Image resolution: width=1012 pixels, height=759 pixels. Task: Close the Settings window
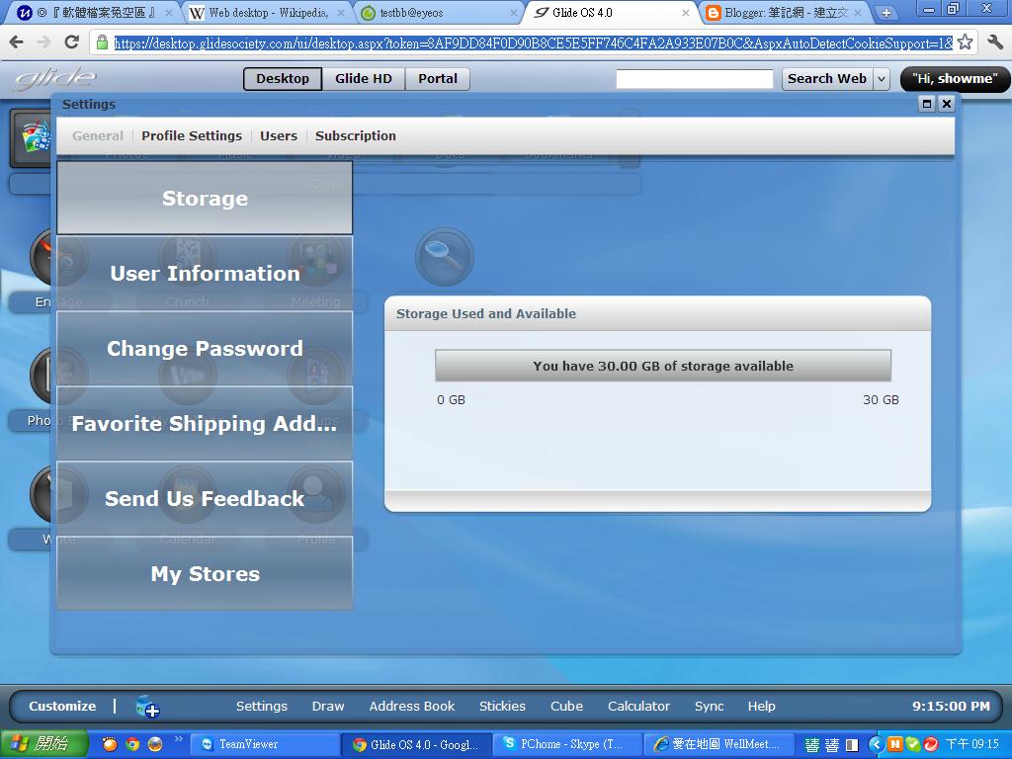947,104
